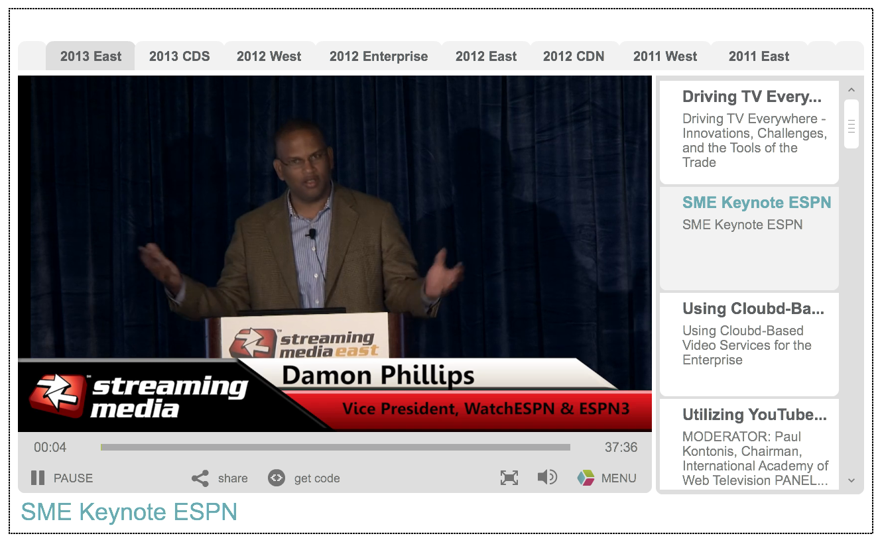880x542 pixels.
Task: Open Utilizing YouTube playlist item
Action: 749,444
